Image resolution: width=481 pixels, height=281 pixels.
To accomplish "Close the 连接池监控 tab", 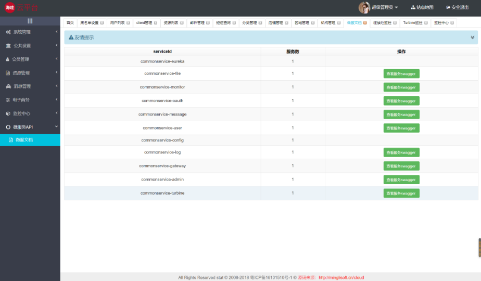I will point(395,23).
